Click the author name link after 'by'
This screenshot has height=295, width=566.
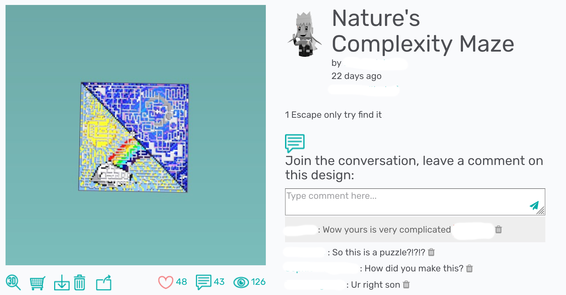point(376,64)
